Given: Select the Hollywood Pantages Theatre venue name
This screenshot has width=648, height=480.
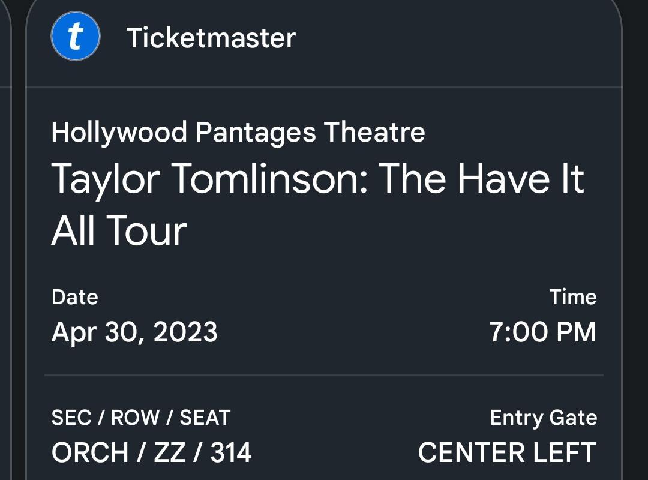Looking at the screenshot, I should pyautogui.click(x=238, y=133).
